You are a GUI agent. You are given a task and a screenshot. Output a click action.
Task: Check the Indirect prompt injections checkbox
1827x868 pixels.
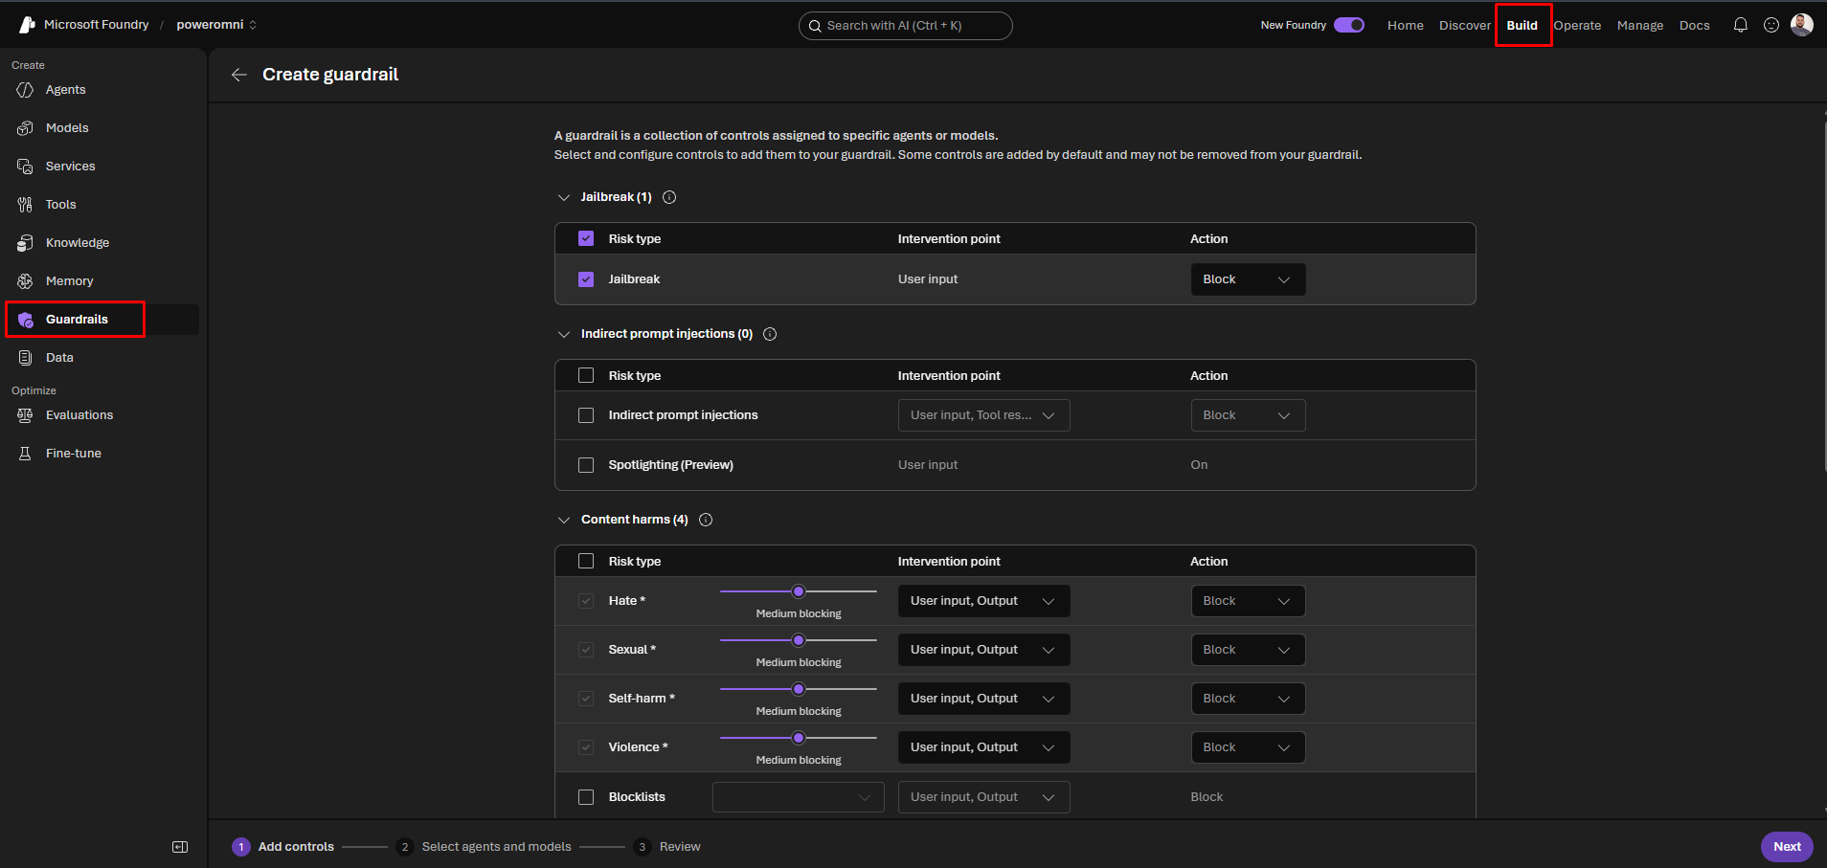[586, 415]
